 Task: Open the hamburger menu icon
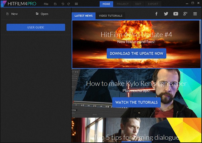pos(195,14)
